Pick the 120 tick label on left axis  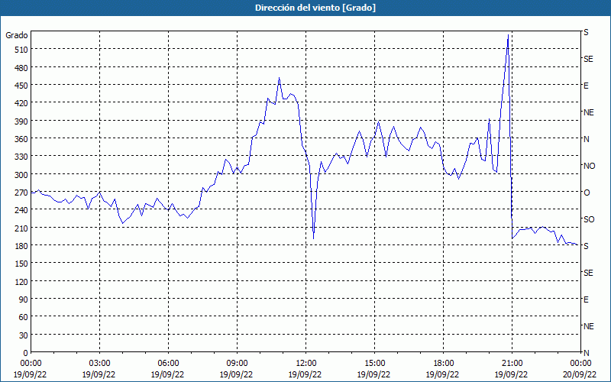21,281
